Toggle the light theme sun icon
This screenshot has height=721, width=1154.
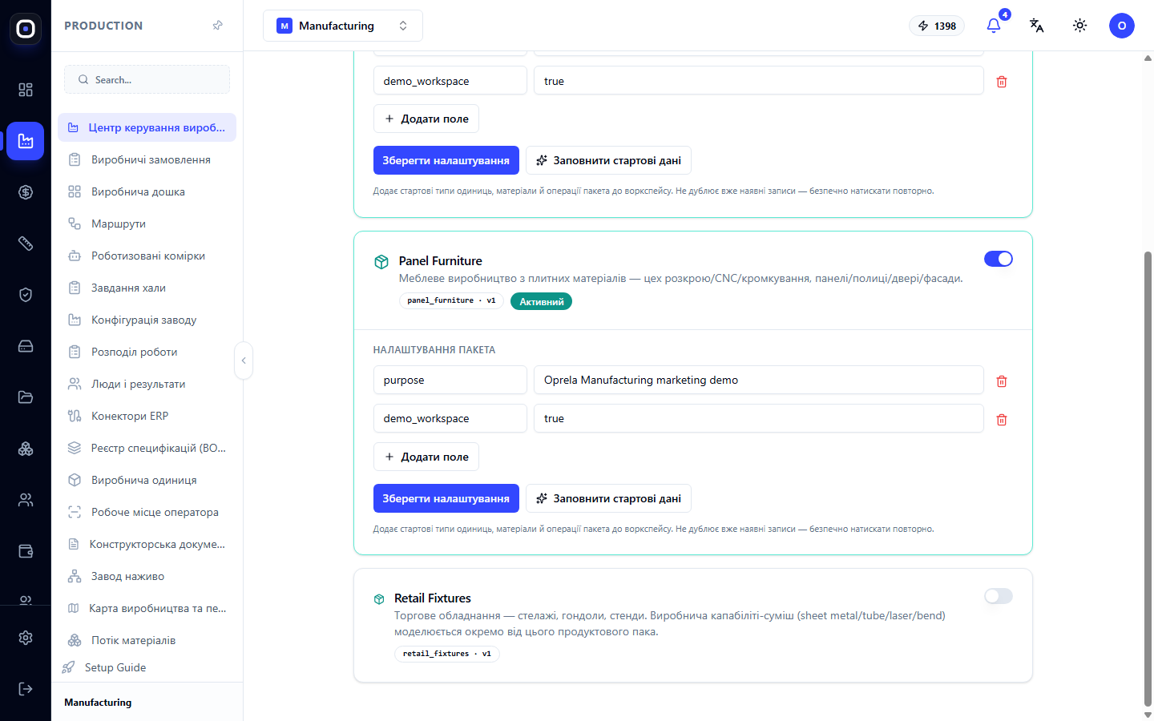(1080, 26)
